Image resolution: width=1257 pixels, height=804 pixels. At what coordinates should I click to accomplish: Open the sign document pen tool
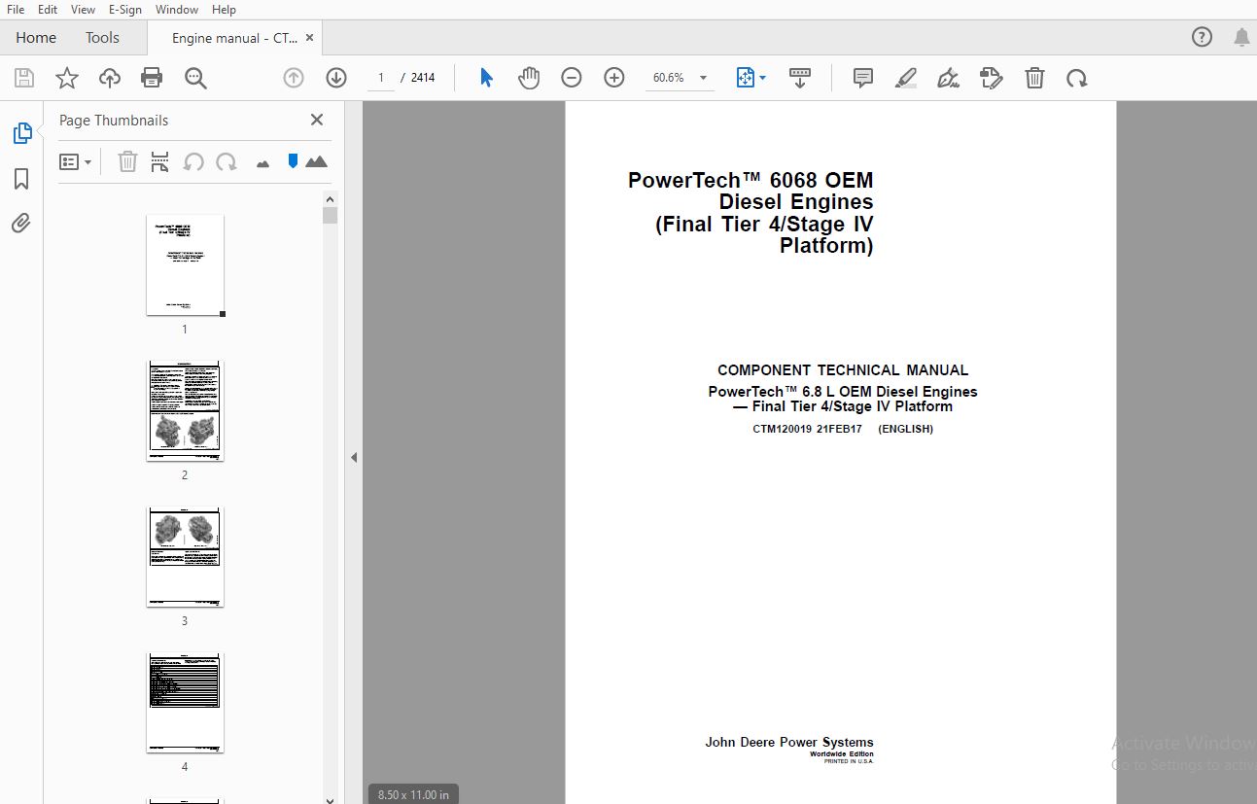(x=949, y=78)
